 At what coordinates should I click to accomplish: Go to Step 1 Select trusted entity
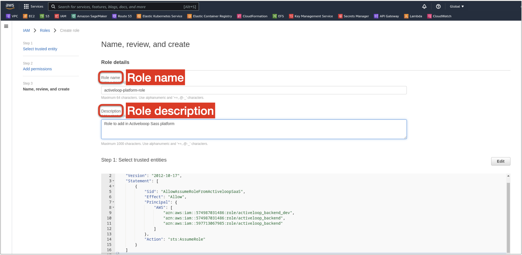click(x=40, y=49)
